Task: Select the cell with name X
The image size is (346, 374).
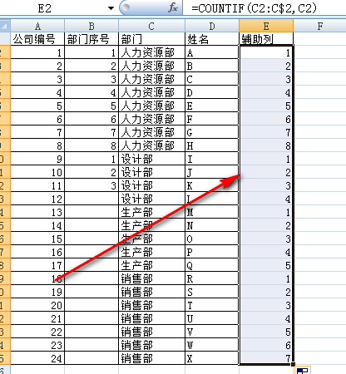Action: coord(212,358)
